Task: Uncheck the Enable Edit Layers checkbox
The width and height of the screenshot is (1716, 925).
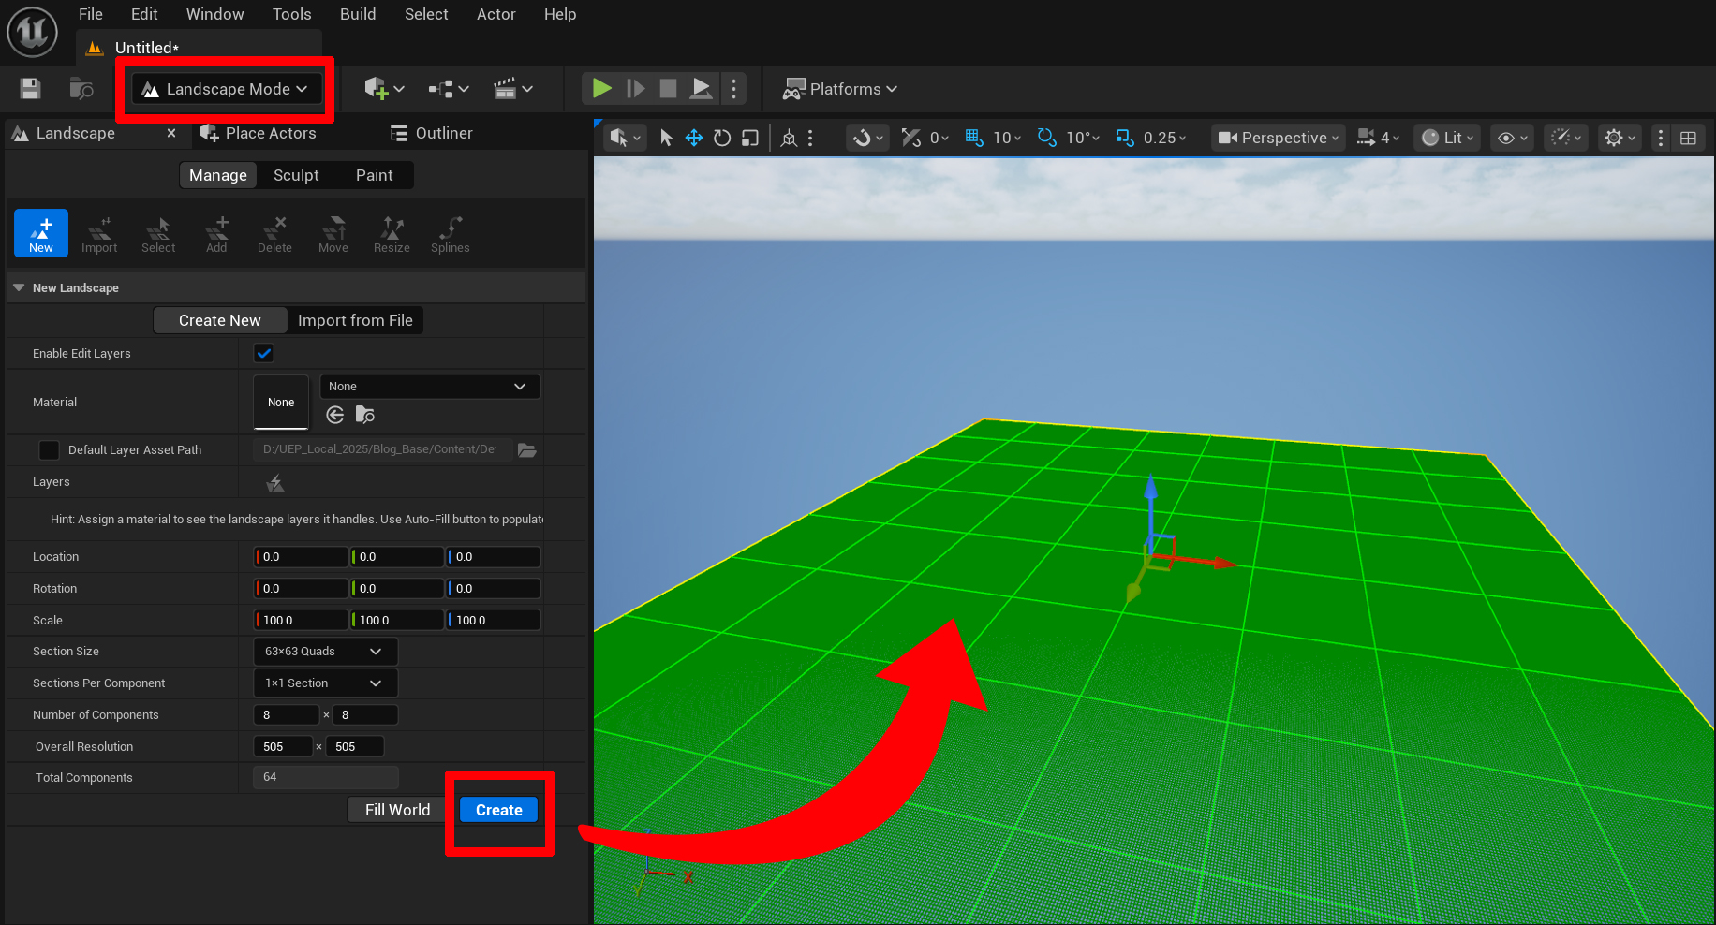Action: pyautogui.click(x=264, y=354)
